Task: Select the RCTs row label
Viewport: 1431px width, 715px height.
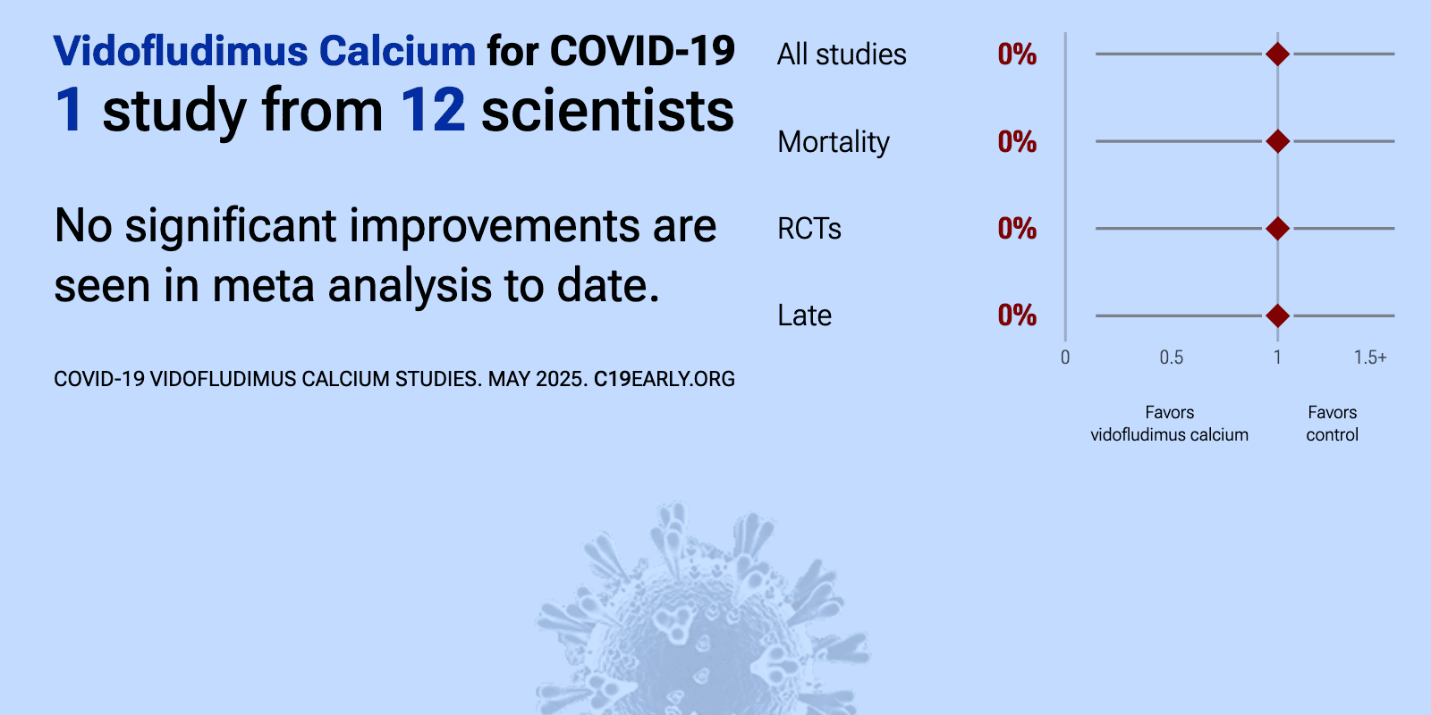Action: 809,229
